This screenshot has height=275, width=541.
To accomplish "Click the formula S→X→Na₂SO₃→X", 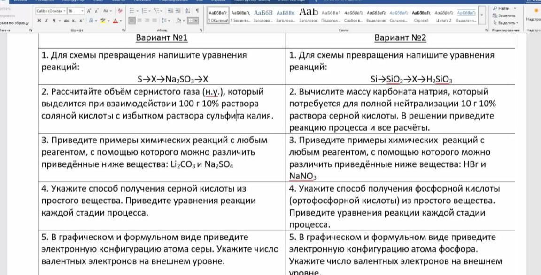I will 173,80.
